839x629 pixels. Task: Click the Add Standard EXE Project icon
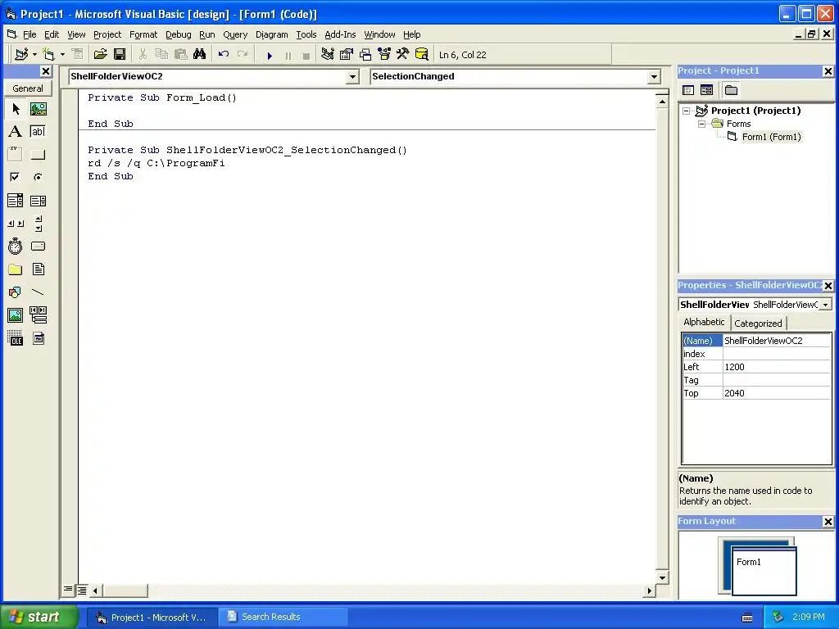[22, 55]
